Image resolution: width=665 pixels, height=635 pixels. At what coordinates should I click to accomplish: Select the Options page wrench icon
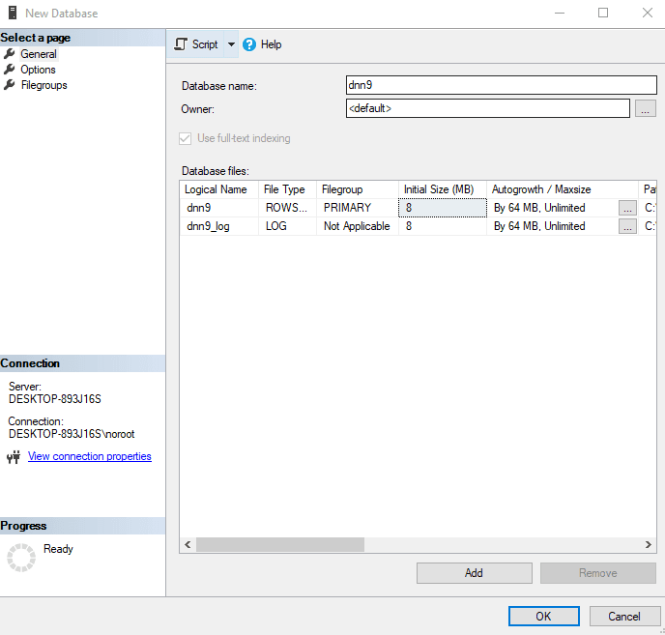(x=10, y=70)
